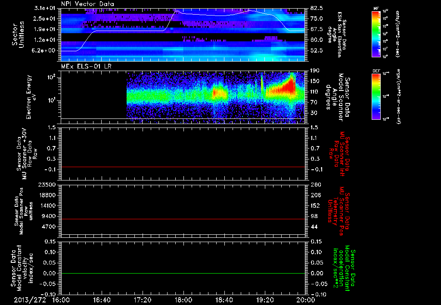Screen dimensions: 441x305
Task: Click the 4700 scanner position tick label
Action: coord(49,227)
